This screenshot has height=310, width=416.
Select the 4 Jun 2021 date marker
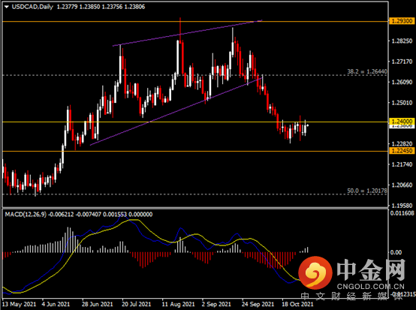pyautogui.click(x=56, y=304)
